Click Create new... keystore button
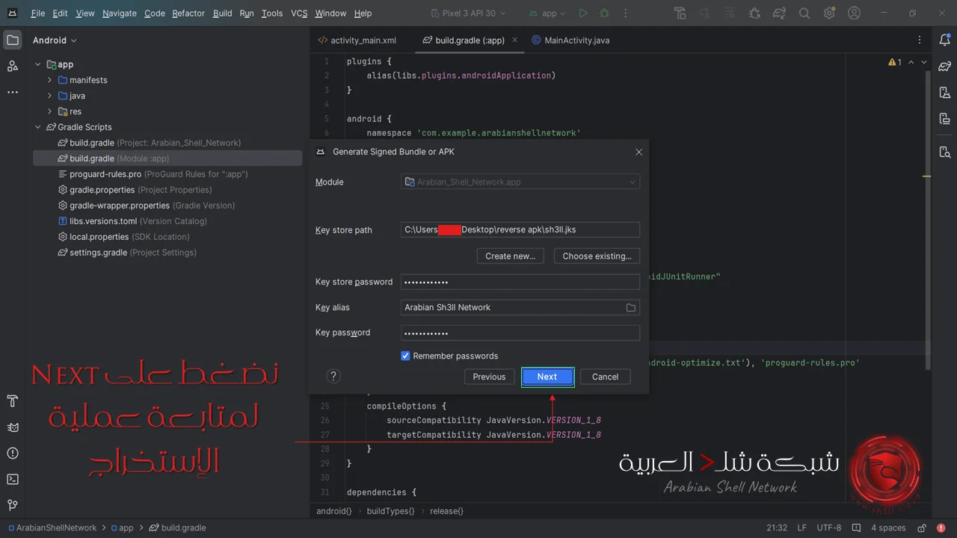Image resolution: width=957 pixels, height=538 pixels. pos(511,256)
